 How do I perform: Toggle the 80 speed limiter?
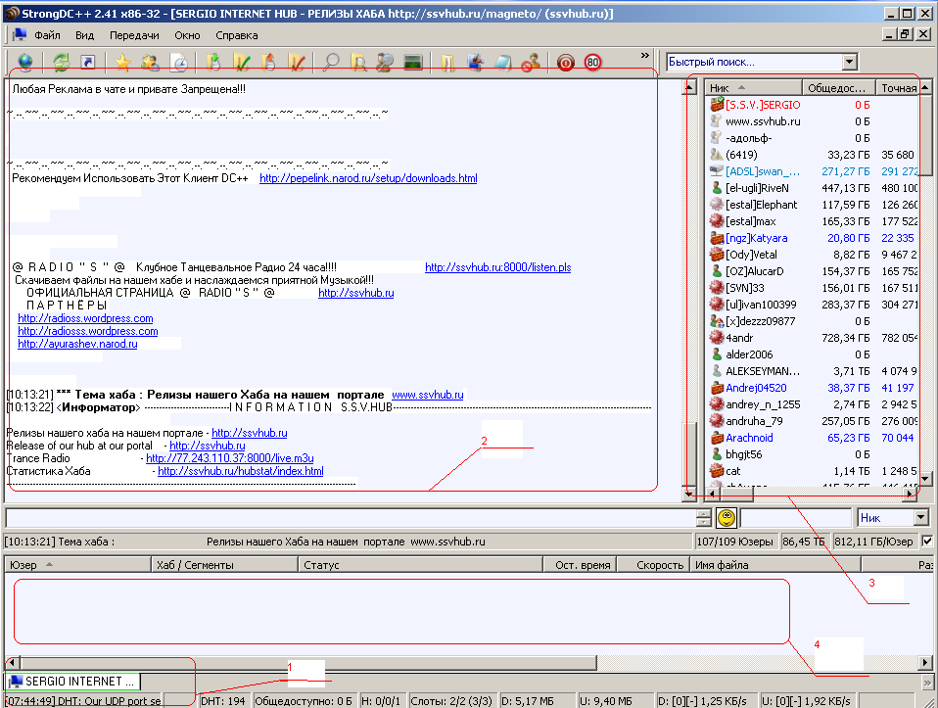(591, 61)
